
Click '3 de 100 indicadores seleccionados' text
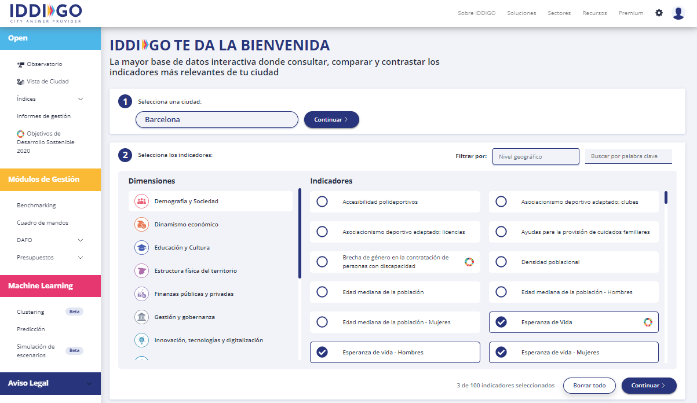pyautogui.click(x=505, y=386)
